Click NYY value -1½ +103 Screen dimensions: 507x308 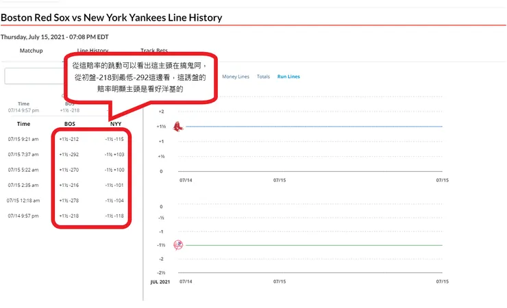[114, 154]
